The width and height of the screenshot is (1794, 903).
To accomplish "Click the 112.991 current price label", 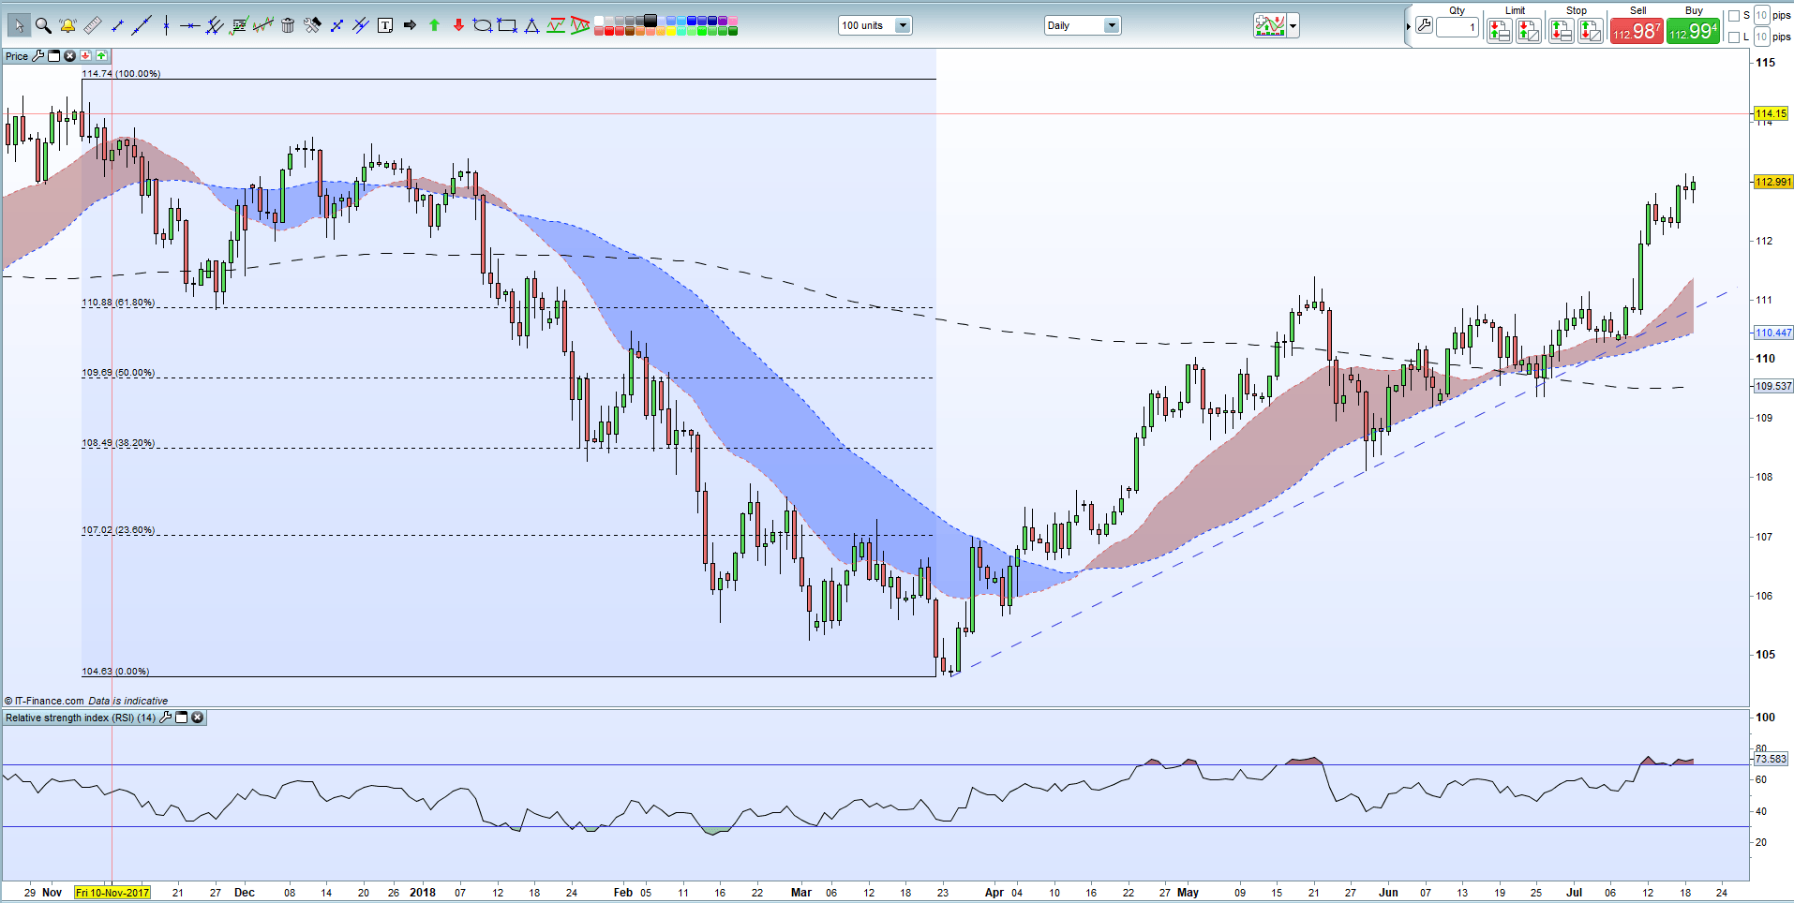I will tap(1772, 182).
